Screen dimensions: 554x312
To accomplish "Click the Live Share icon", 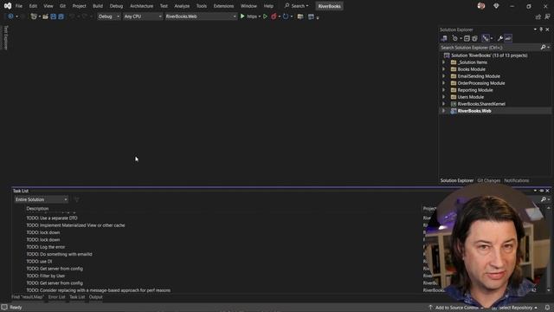I will [x=538, y=16].
